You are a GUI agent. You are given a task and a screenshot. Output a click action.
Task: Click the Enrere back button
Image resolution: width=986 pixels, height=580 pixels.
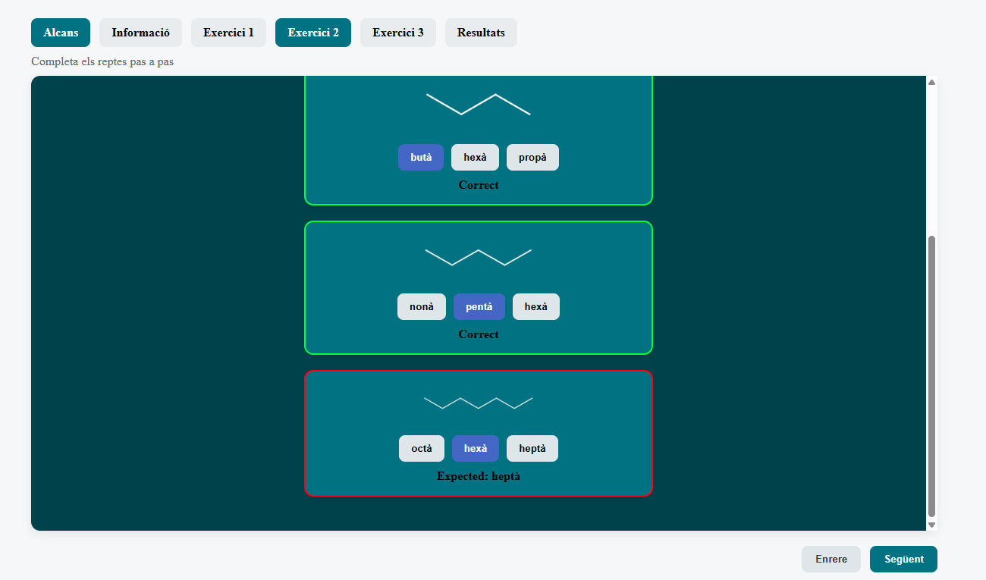(831, 559)
